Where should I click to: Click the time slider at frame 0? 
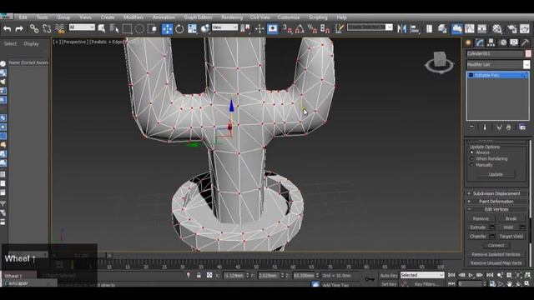[x=82, y=255]
